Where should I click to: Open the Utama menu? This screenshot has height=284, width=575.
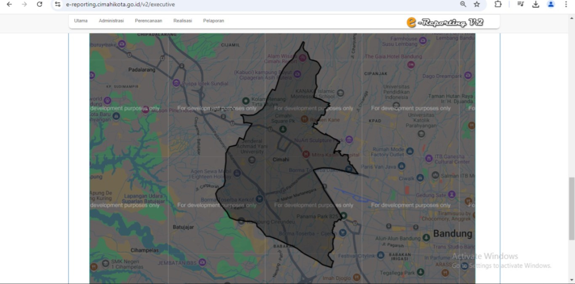click(81, 21)
